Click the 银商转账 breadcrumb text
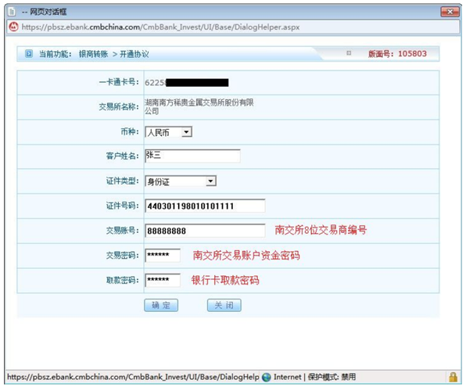466x387 pixels. pyautogui.click(x=93, y=54)
